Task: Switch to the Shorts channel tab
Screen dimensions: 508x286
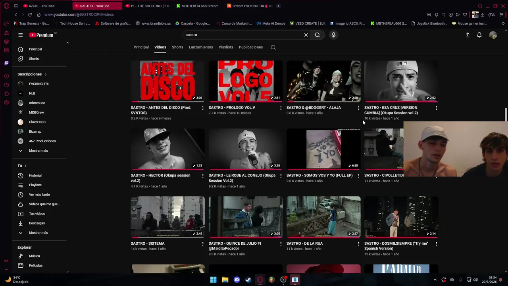Action: pos(177,47)
